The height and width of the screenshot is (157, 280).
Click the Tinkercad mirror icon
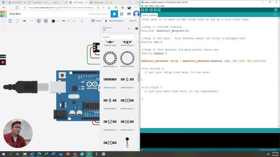pyautogui.click(x=82, y=21)
